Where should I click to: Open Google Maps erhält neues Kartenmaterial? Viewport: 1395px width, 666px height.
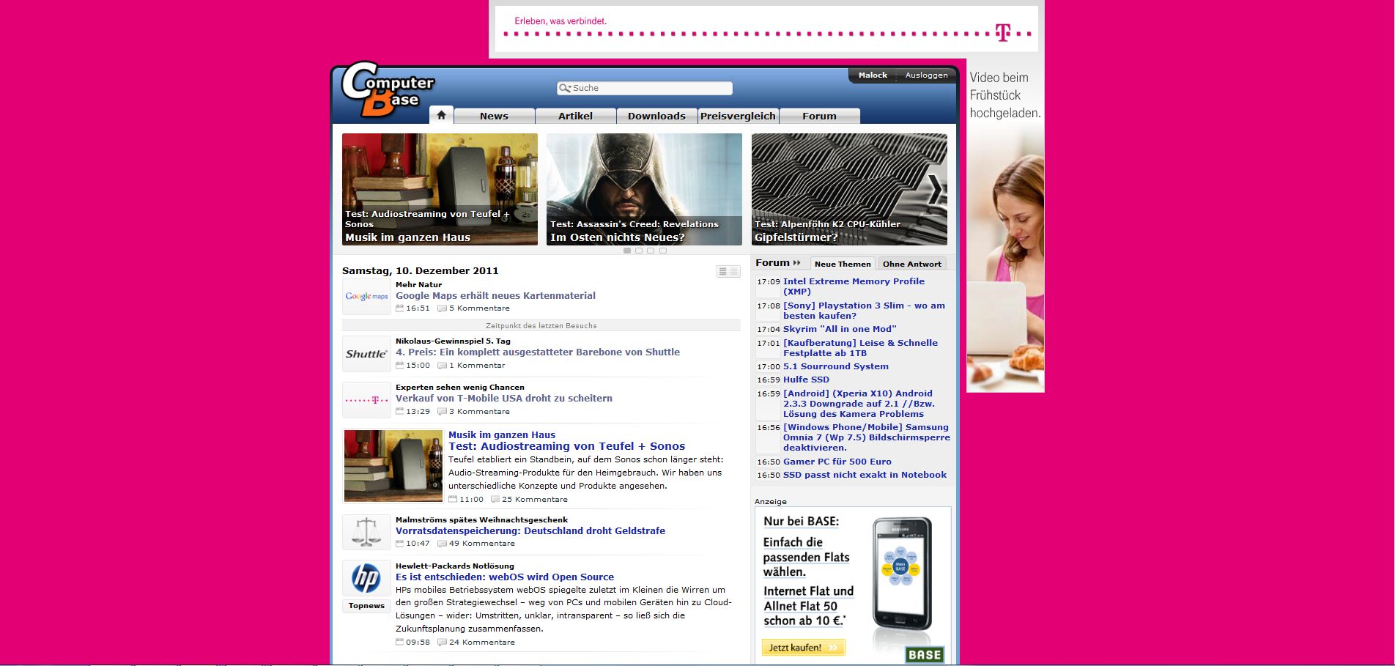click(495, 296)
